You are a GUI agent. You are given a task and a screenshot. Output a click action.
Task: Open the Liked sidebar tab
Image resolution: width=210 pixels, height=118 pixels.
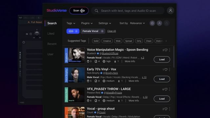point(51,33)
